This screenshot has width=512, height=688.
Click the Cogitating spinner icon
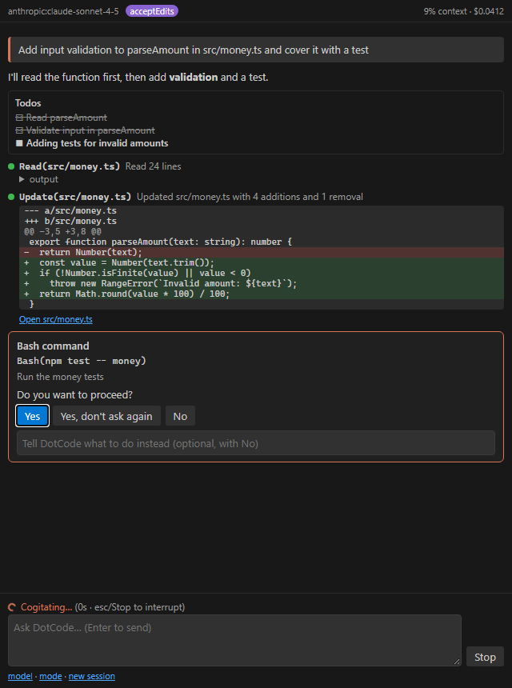click(x=12, y=607)
